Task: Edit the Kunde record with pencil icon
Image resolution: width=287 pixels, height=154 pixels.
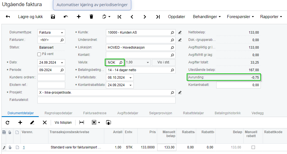Action: click(180, 33)
